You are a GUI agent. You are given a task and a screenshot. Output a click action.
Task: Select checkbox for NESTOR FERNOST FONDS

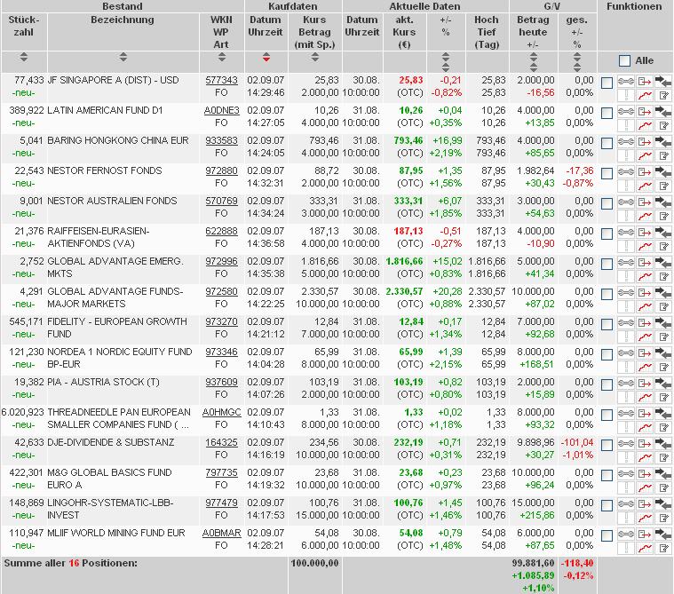point(607,174)
